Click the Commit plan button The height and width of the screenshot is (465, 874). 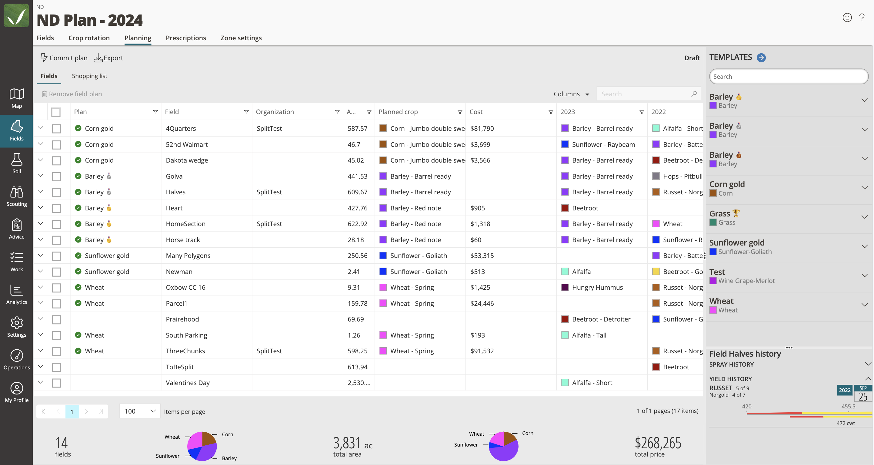[64, 57]
